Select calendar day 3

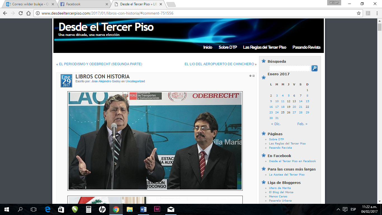pos(277,95)
